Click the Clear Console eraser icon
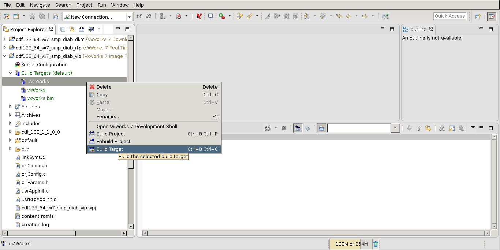 point(442,128)
